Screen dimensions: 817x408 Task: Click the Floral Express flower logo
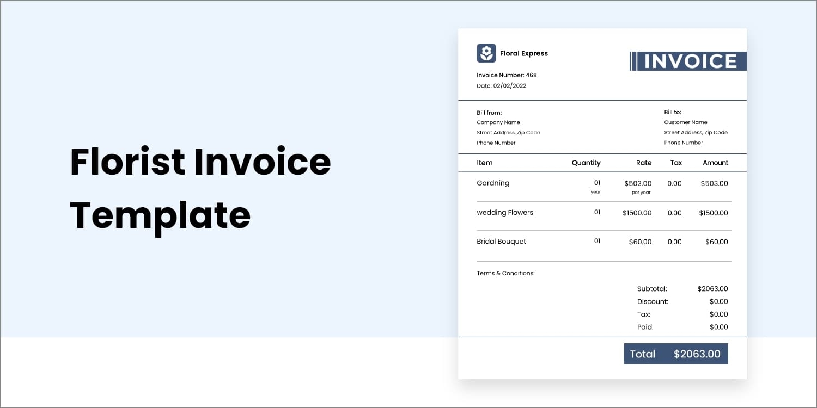[x=485, y=53]
